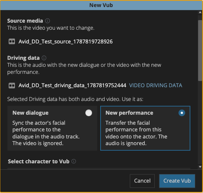Select the New performance radio button
The image size is (203, 193).
point(182,113)
